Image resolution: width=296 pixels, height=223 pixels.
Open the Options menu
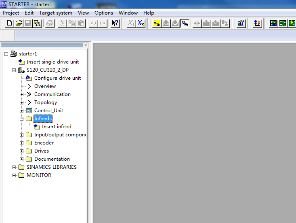tap(104, 13)
